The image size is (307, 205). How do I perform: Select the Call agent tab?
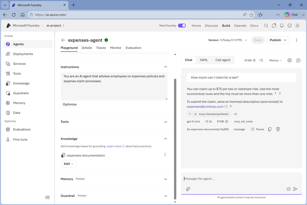(x=223, y=60)
